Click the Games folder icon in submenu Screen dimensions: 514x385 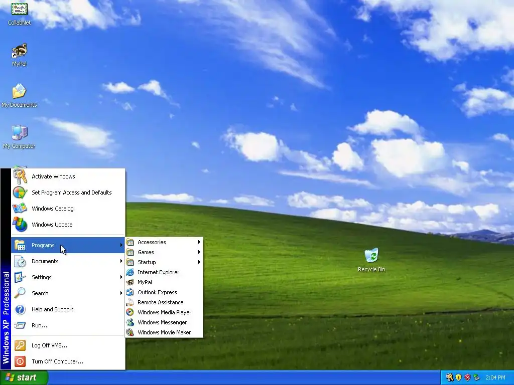click(130, 253)
